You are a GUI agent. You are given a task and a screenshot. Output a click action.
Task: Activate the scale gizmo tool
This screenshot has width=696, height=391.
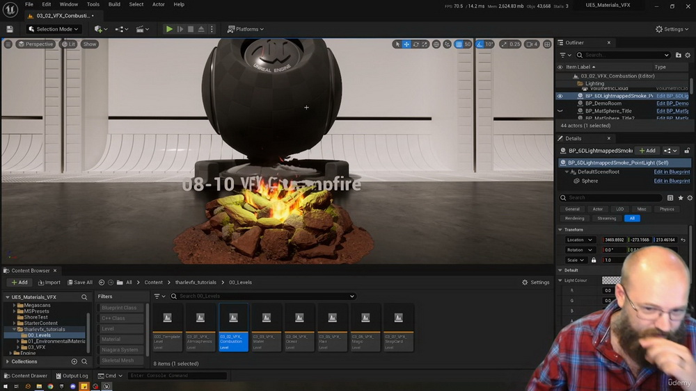[x=425, y=44]
